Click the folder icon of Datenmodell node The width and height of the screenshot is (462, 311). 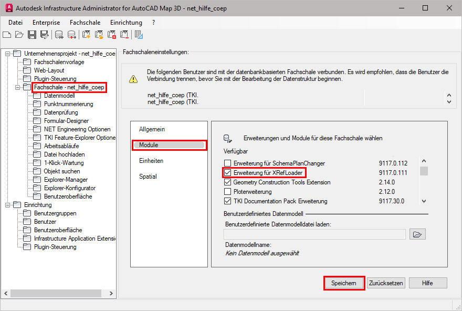37,96
